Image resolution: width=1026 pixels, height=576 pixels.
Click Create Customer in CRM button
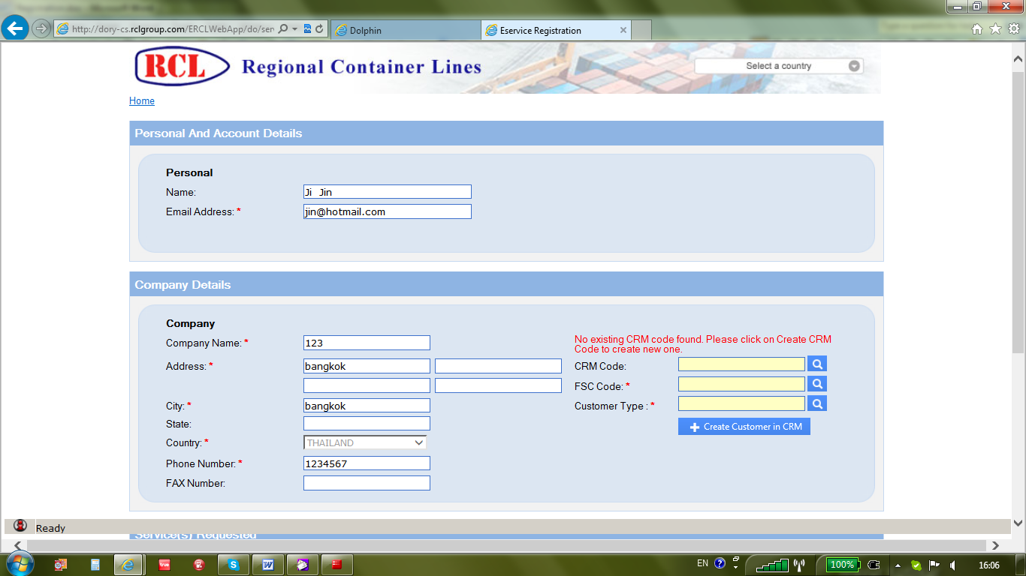[744, 427]
